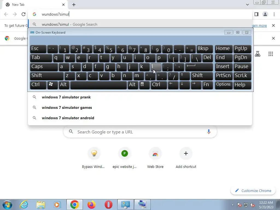Open the Bypass Wind... shortcut

[x=94, y=158]
